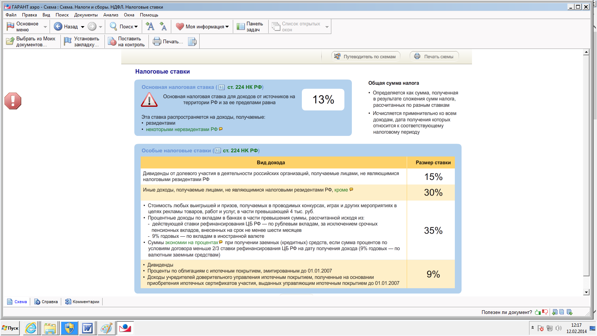
Task: Switch to the Комментарии tab
Action: coord(82,302)
